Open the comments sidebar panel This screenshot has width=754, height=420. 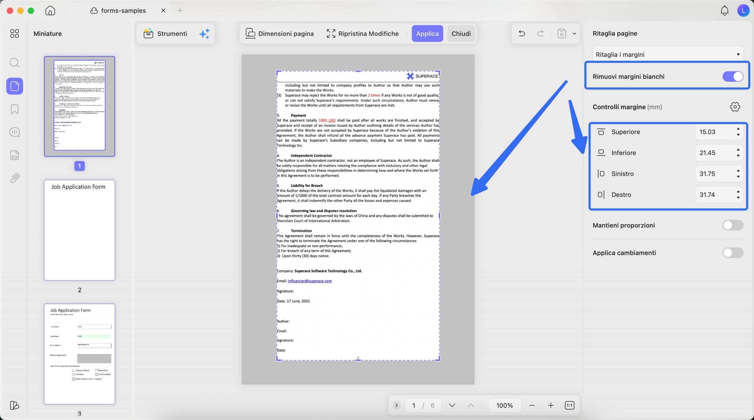[x=15, y=132]
